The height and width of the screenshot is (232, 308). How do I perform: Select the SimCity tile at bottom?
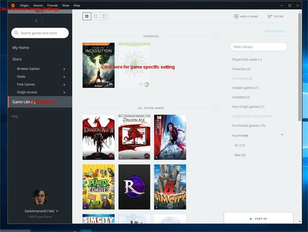[x=99, y=219]
